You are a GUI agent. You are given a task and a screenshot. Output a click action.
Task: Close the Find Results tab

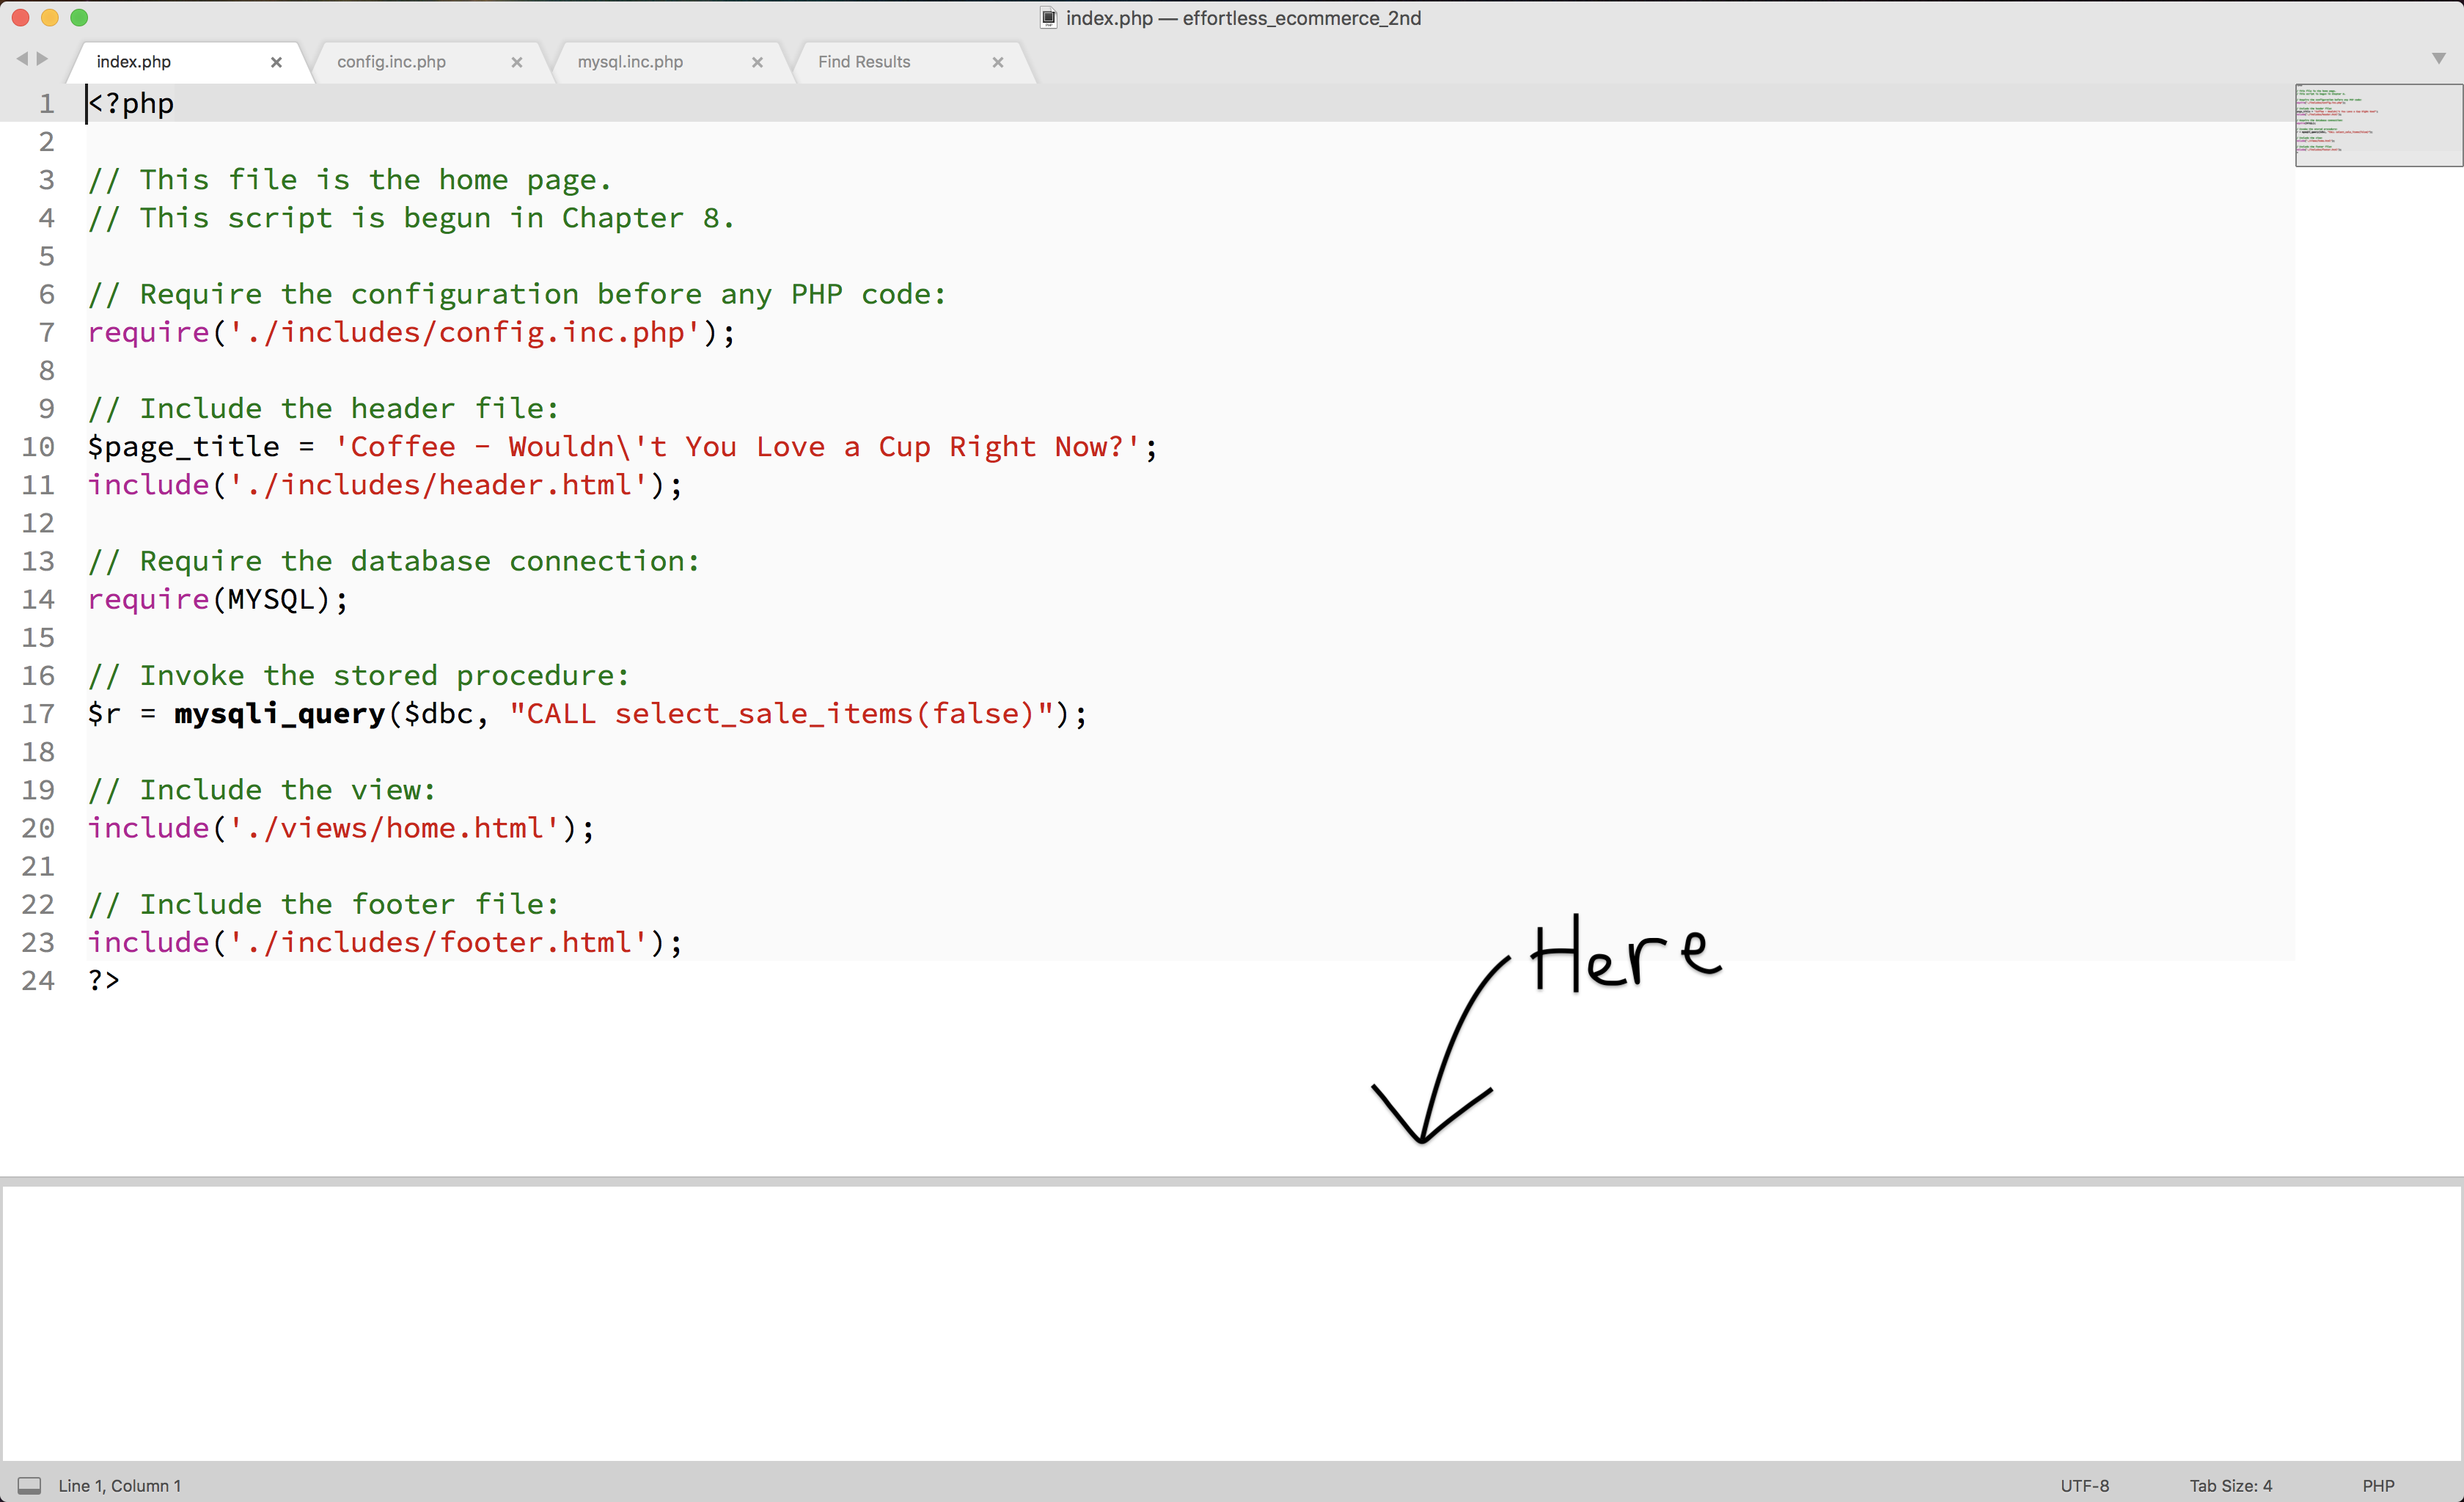point(997,62)
